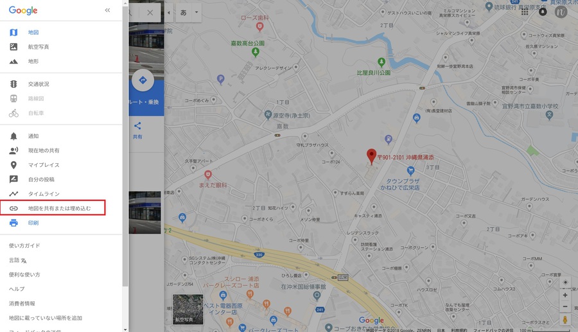Open the 航空写真 satellite thumbnail
The image size is (578, 332).
pos(188,309)
